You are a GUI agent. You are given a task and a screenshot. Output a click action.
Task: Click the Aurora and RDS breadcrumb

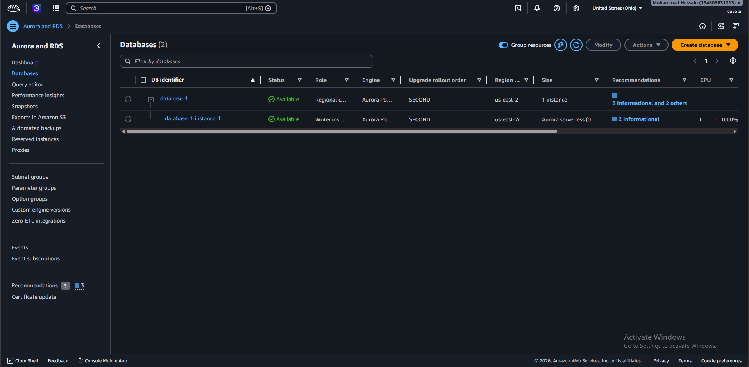click(x=43, y=26)
